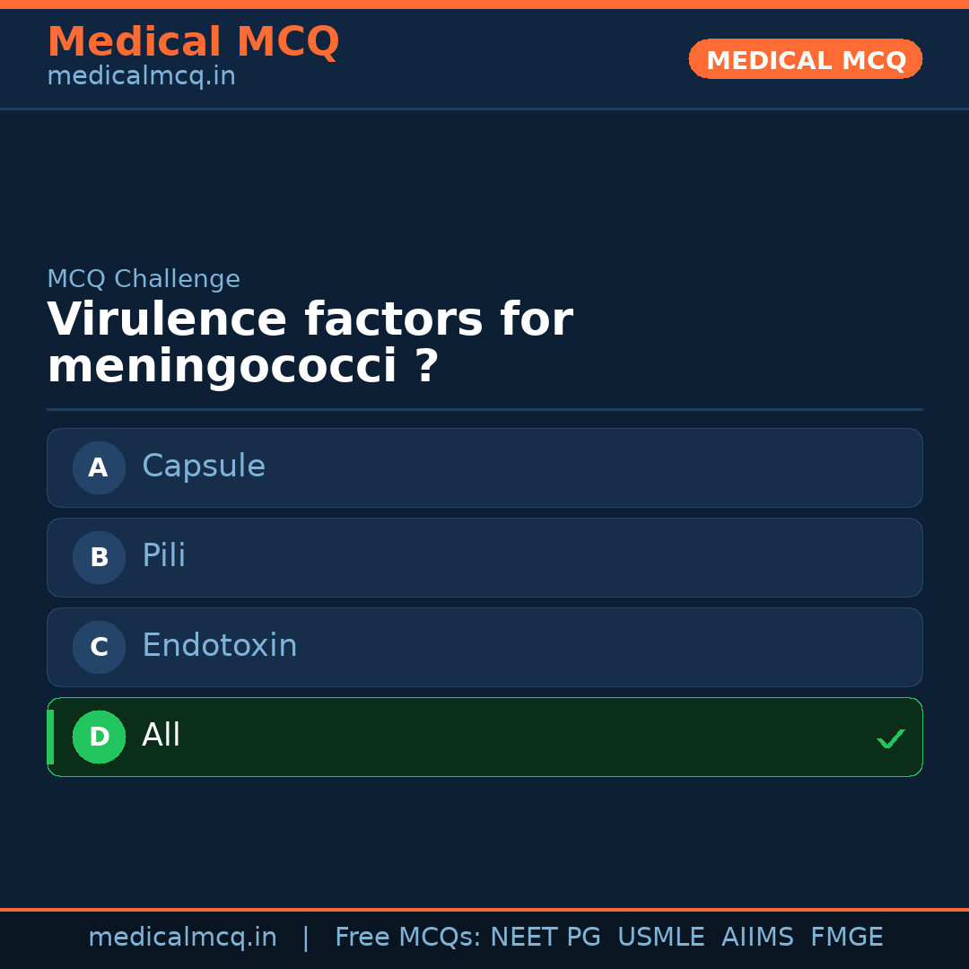Open the medicalmcq.in footer link
Viewport: 969px width, 969px height.
(x=183, y=936)
